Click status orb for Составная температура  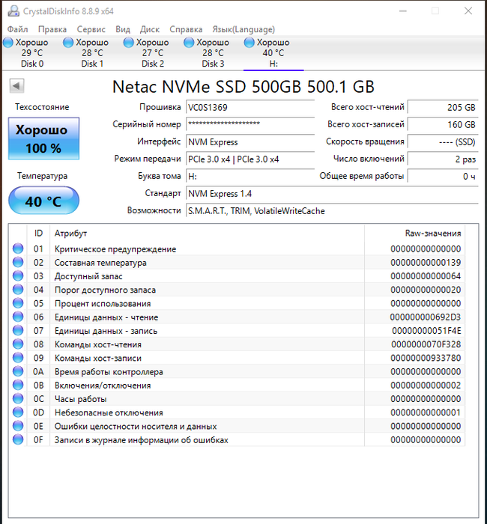[18, 262]
